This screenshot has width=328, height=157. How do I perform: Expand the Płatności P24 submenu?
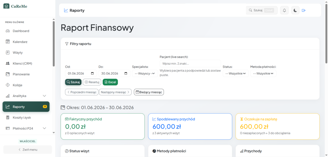(44, 128)
